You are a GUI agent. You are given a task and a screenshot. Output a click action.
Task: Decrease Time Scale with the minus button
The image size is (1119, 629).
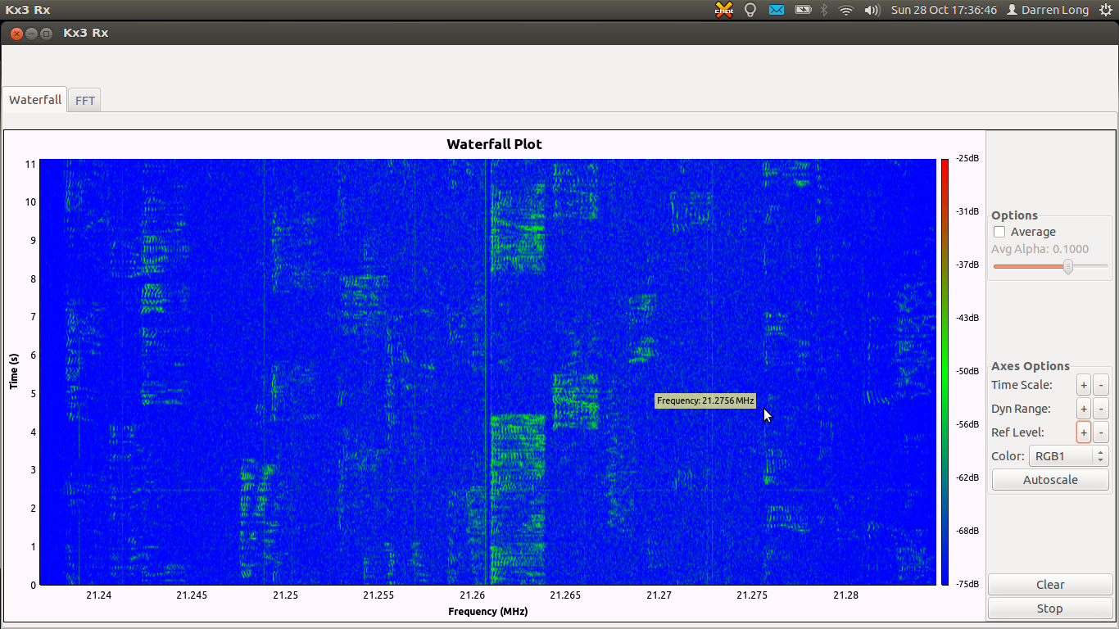tap(1101, 384)
